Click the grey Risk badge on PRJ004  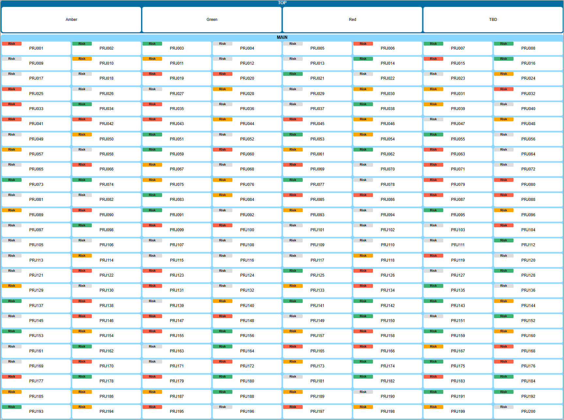pyautogui.click(x=222, y=44)
